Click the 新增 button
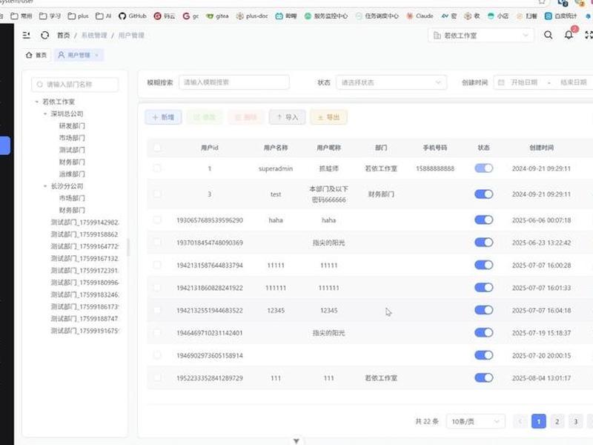 [x=163, y=117]
